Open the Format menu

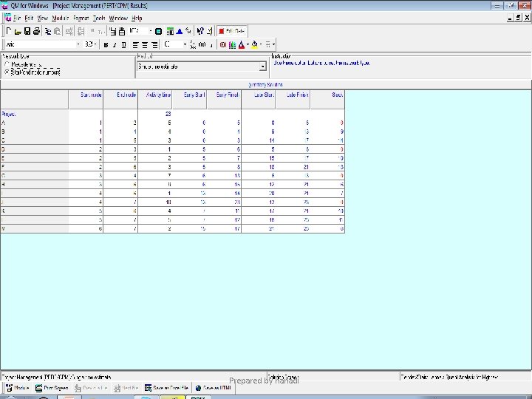81,18
